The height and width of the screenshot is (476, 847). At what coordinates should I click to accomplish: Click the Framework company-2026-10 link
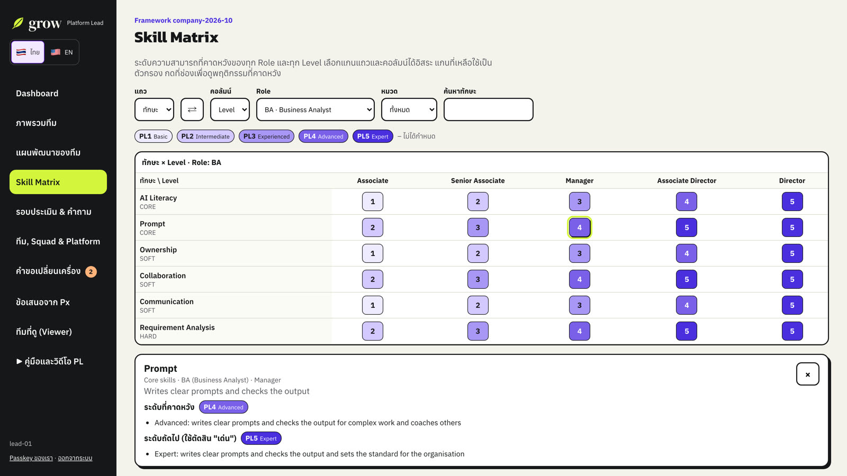(x=183, y=20)
